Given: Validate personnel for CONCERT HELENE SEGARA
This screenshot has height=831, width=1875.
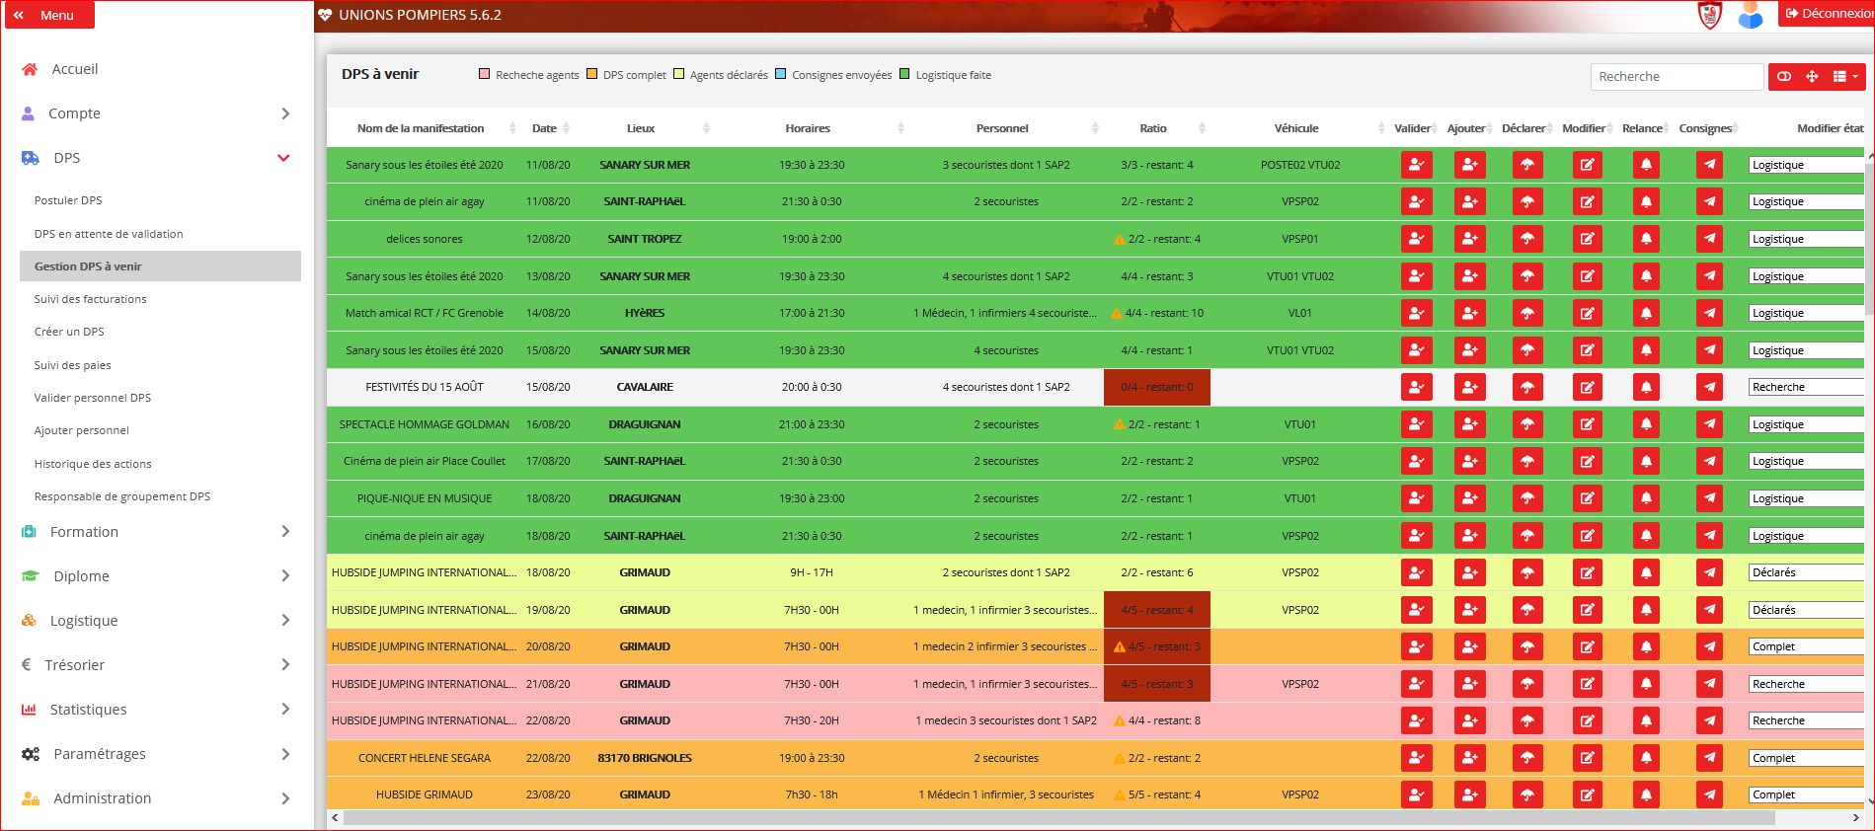Looking at the screenshot, I should [x=1417, y=758].
